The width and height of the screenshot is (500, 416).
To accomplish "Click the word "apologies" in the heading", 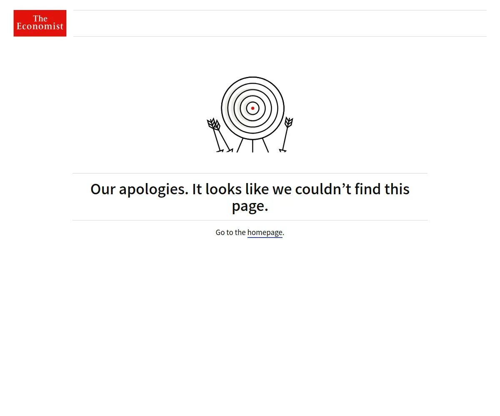I will tap(154, 189).
